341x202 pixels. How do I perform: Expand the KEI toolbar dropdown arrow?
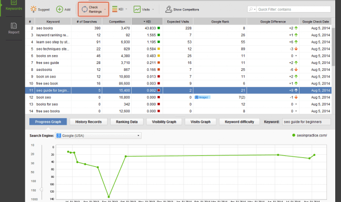pyautogui.click(x=126, y=9)
